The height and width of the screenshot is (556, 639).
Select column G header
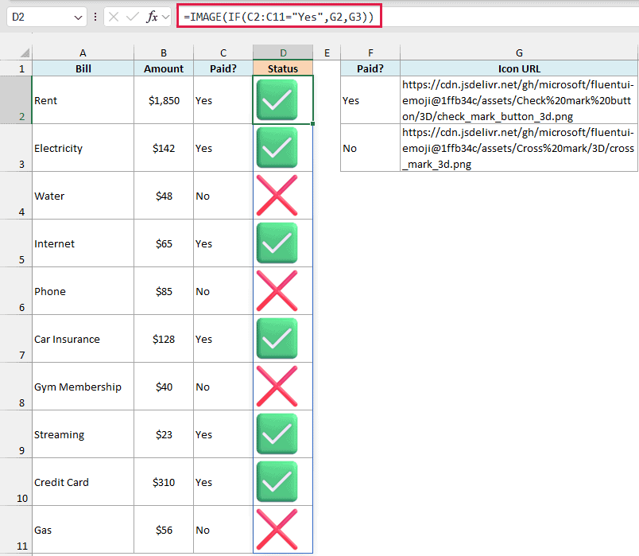(519, 52)
